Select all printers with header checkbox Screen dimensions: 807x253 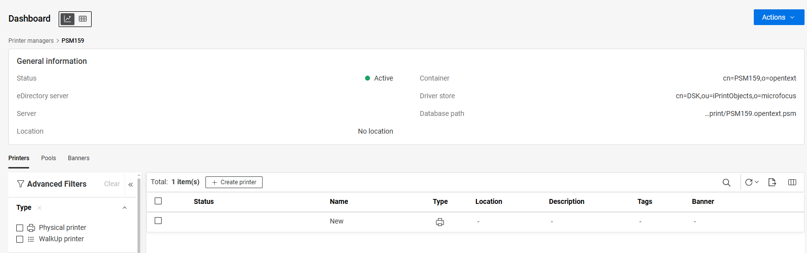(158, 201)
